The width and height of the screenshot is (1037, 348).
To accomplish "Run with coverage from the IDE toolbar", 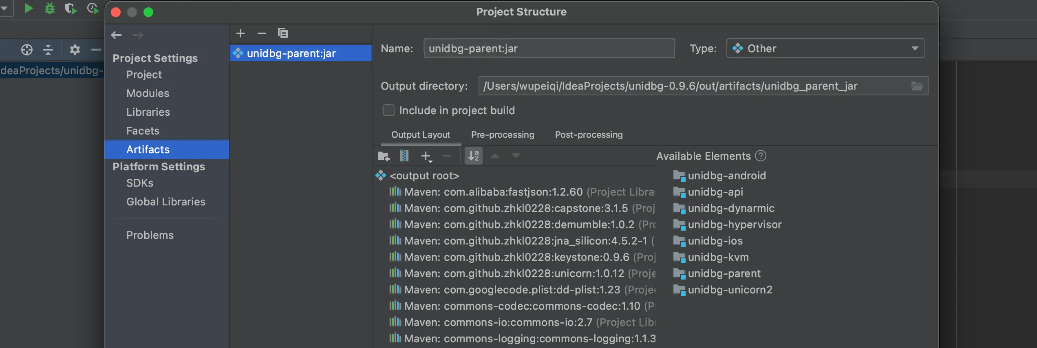I will pos(71,8).
